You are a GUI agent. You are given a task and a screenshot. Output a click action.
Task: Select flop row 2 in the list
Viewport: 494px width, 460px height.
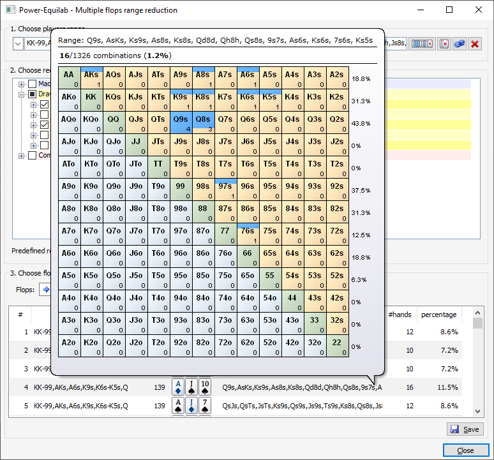[x=236, y=350]
